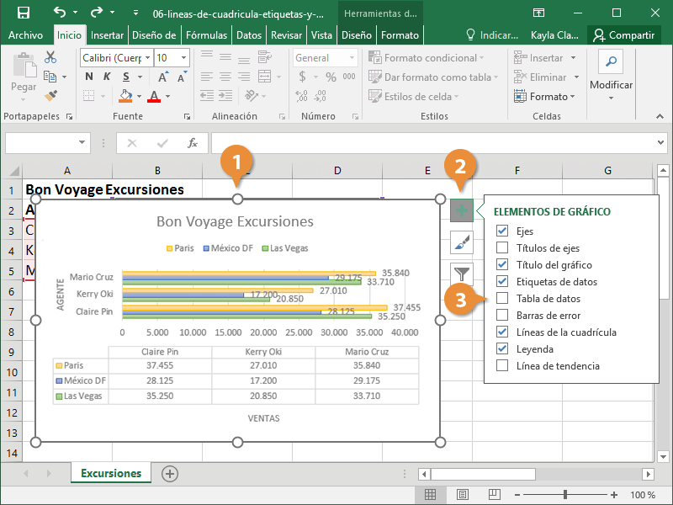Uncheck the Leyenda checkbox
The image size is (673, 505).
click(502, 348)
